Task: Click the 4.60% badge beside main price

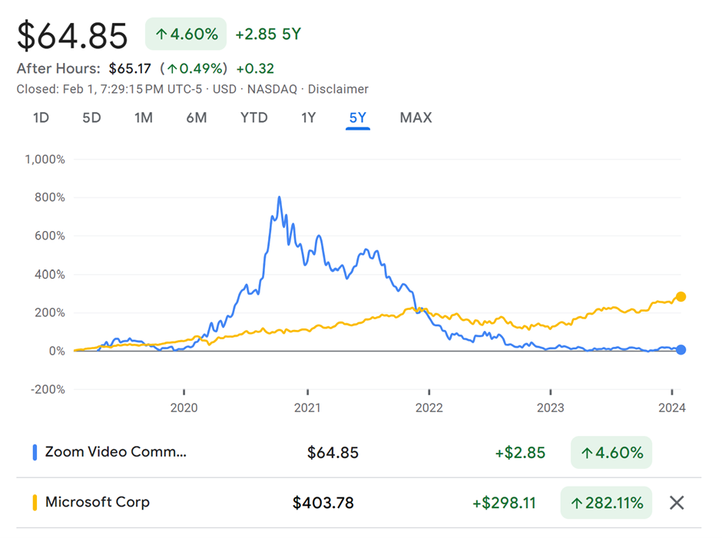Action: 186,34
